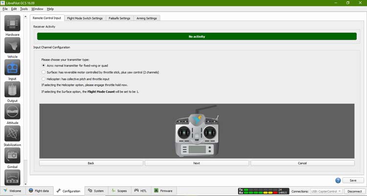
Task: Open the File menu
Action: pos(5,9)
